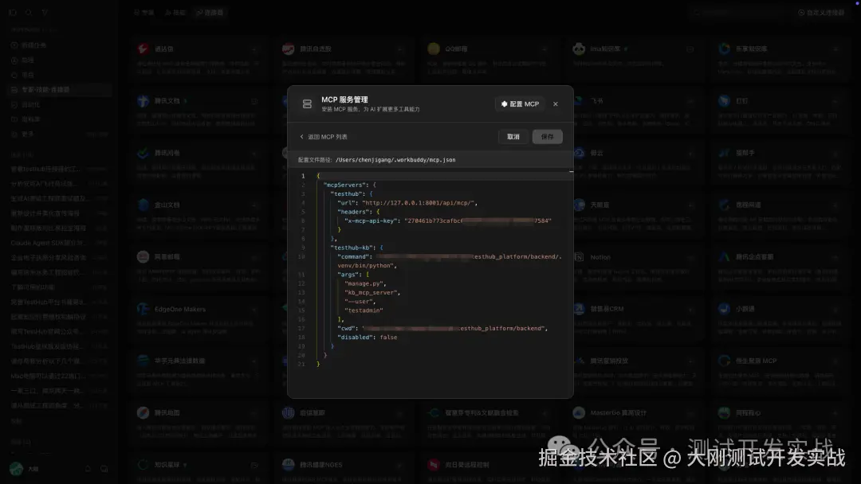This screenshot has width=861, height=484.
Task: Click the "kb_mcp_server" argument line
Action: pos(372,293)
